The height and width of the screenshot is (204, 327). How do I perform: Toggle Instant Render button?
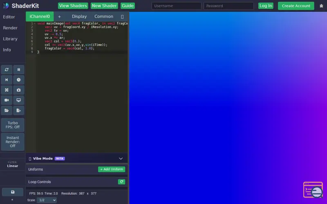pos(13,142)
